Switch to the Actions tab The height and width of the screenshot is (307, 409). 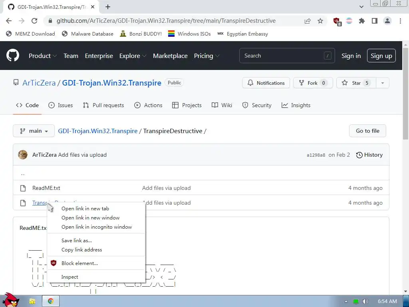(148, 105)
